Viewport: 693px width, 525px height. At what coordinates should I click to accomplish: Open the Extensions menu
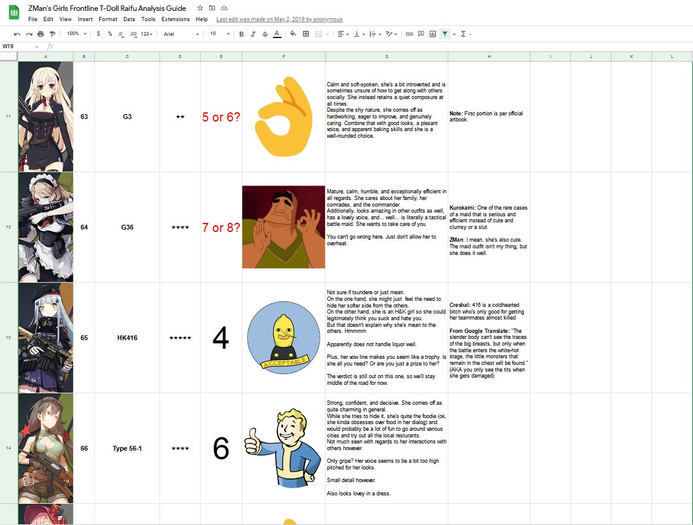tap(175, 19)
